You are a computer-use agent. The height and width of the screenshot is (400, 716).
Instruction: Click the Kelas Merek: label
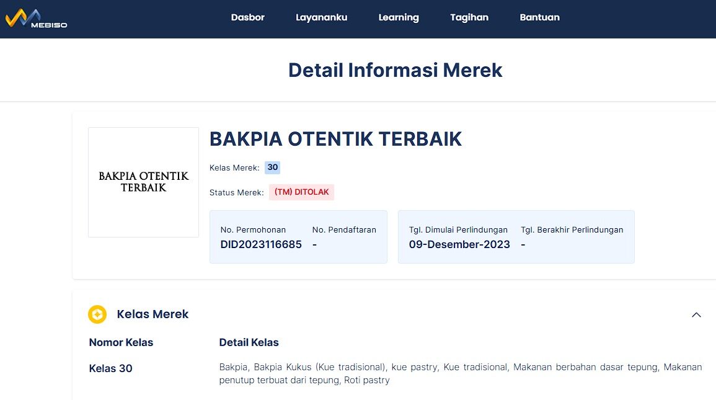click(x=234, y=168)
